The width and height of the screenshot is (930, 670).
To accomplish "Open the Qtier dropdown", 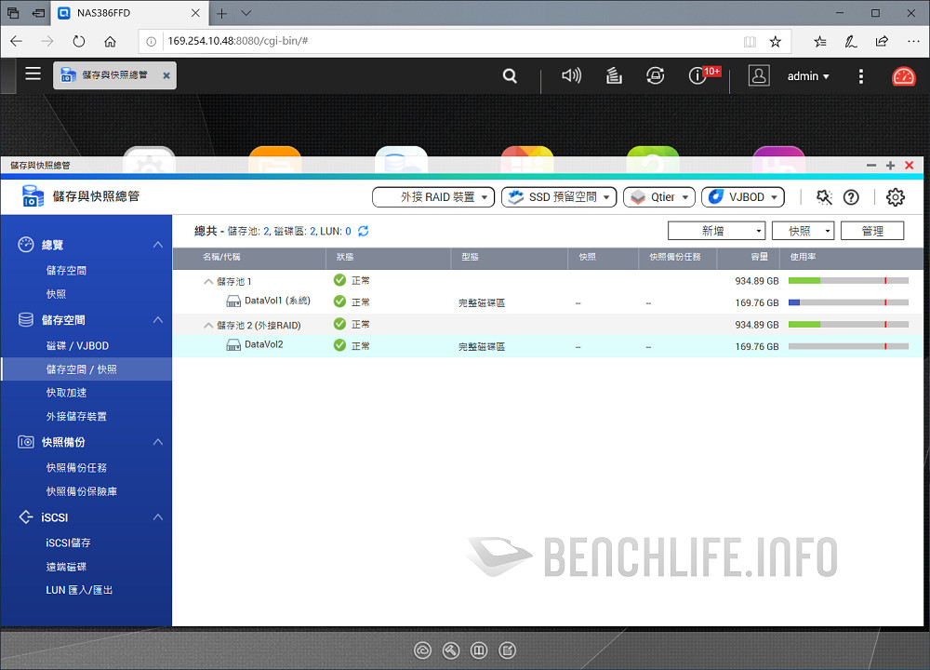I will [x=659, y=197].
